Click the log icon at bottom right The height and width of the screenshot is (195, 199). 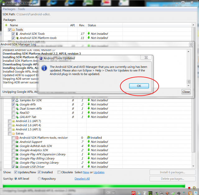(x=194, y=188)
